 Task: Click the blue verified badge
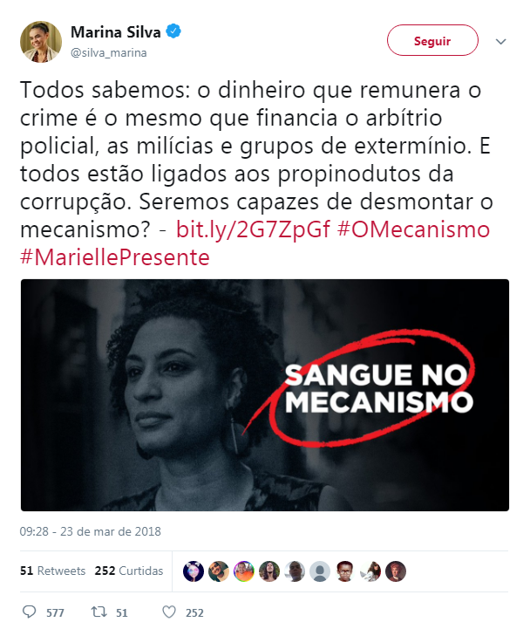point(173,31)
